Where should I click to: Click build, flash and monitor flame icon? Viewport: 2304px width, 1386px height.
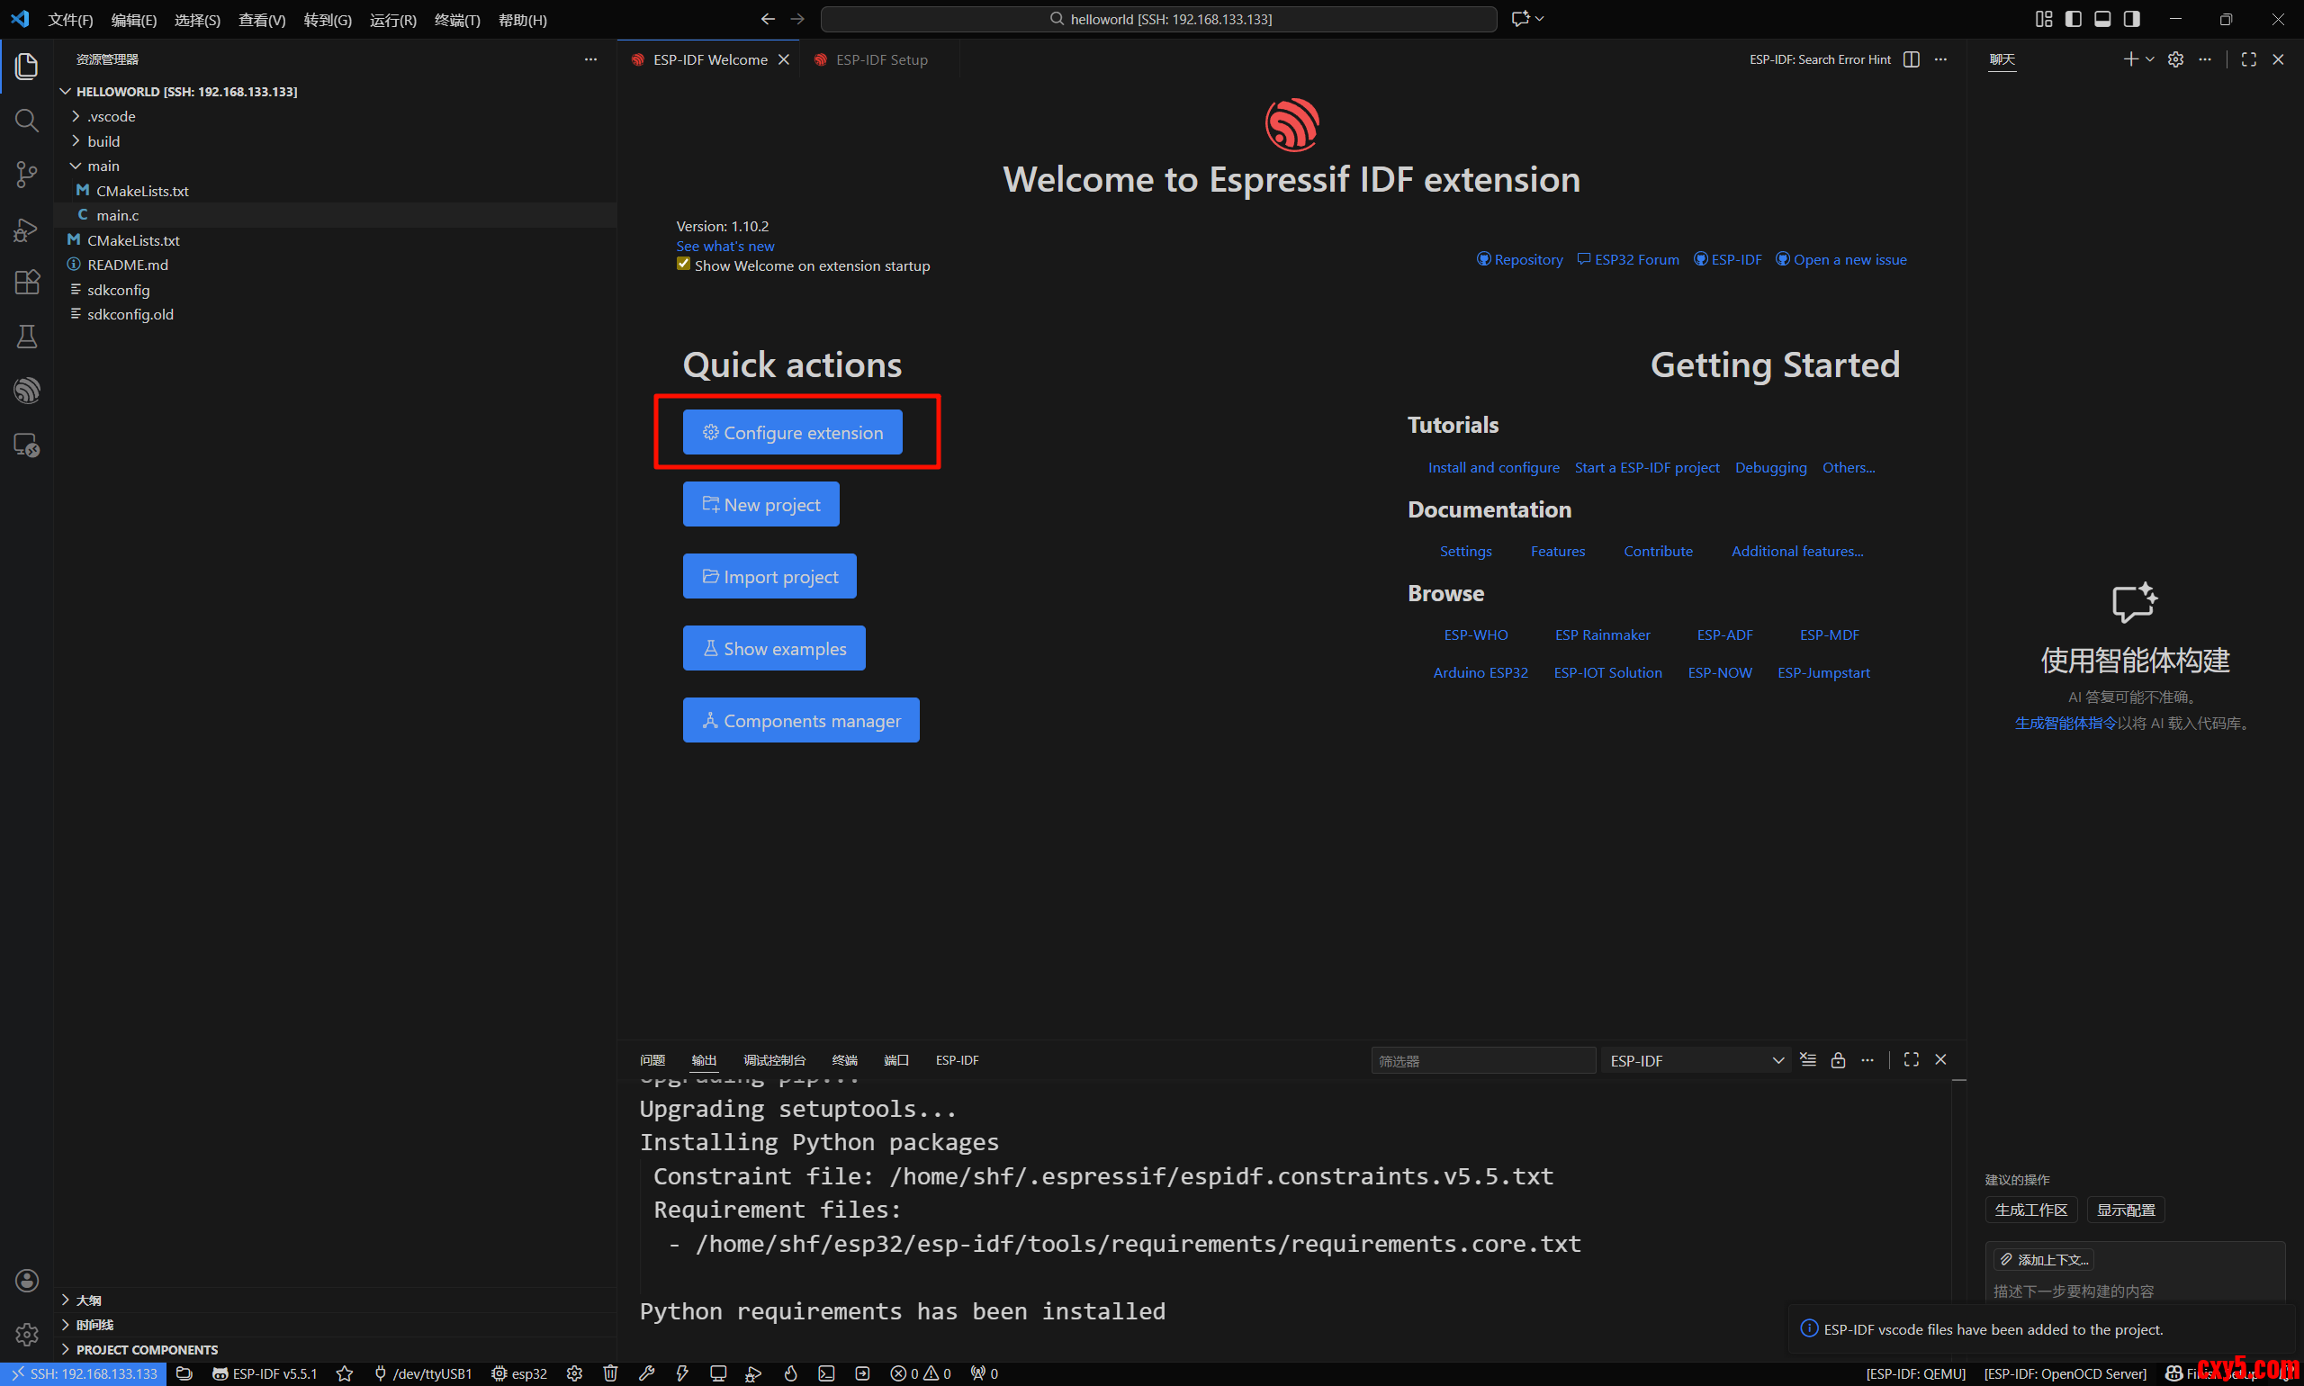tap(790, 1372)
